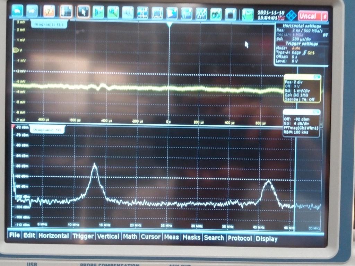Screen dimensions: 355x266
Task: Click the mask test icon with dotted baseline
Action: 157,13
